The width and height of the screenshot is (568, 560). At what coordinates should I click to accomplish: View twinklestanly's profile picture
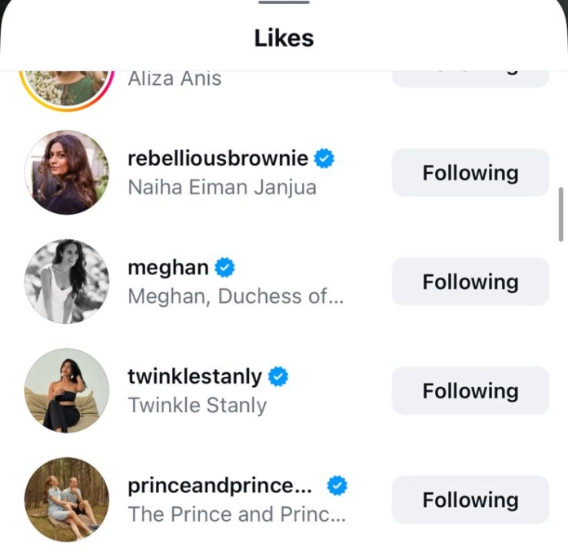(67, 390)
